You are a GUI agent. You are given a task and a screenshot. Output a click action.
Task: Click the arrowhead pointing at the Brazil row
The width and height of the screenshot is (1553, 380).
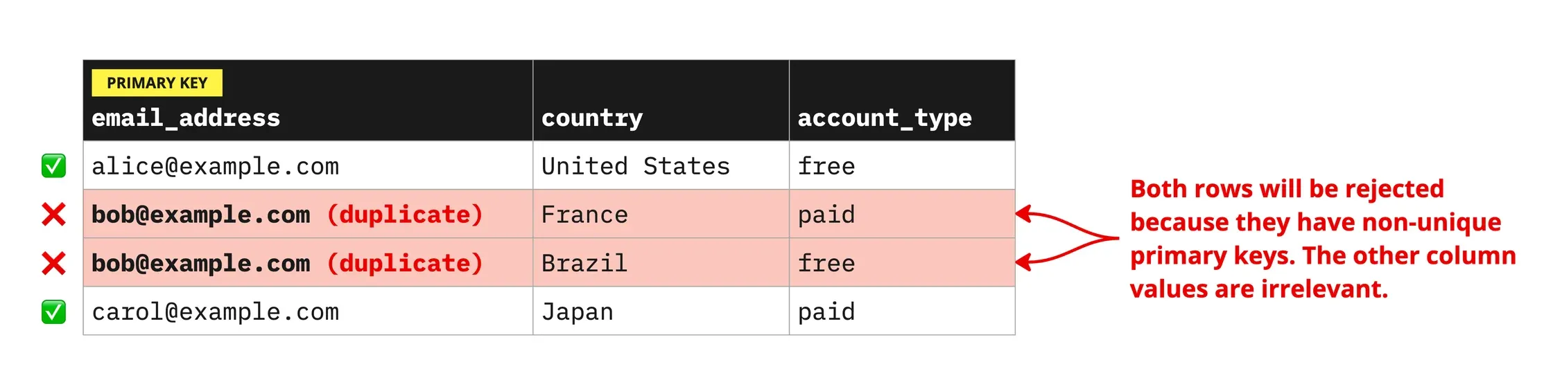(1023, 262)
